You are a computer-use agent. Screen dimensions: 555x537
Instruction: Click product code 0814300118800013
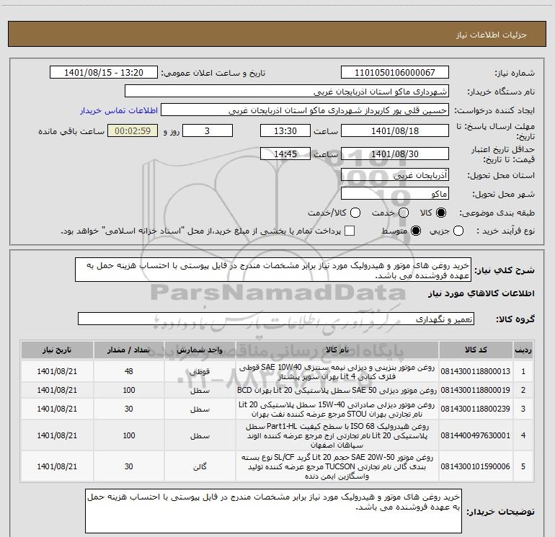(476, 371)
